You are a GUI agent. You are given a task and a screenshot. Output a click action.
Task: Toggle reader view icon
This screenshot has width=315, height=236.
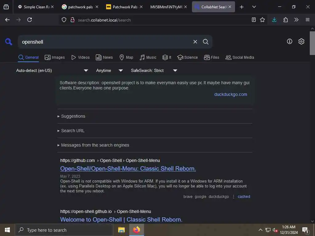[x=254, y=20]
